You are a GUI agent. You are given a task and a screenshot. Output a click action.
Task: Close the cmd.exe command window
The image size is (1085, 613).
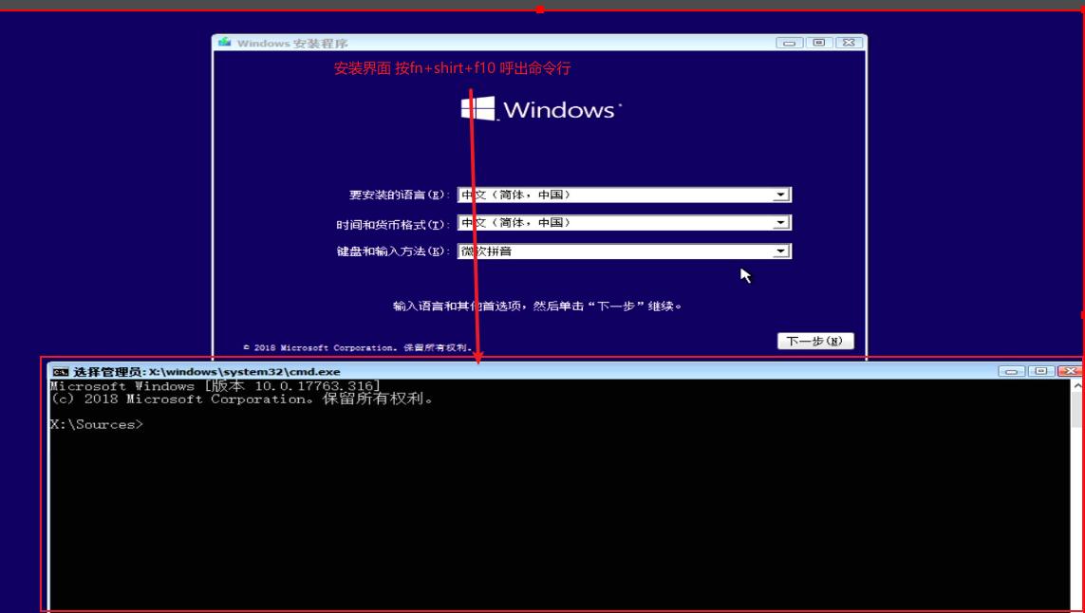[x=1071, y=372]
